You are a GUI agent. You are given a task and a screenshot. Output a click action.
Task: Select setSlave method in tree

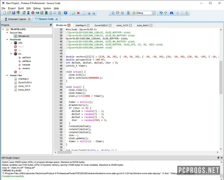pyautogui.click(x=26, y=61)
